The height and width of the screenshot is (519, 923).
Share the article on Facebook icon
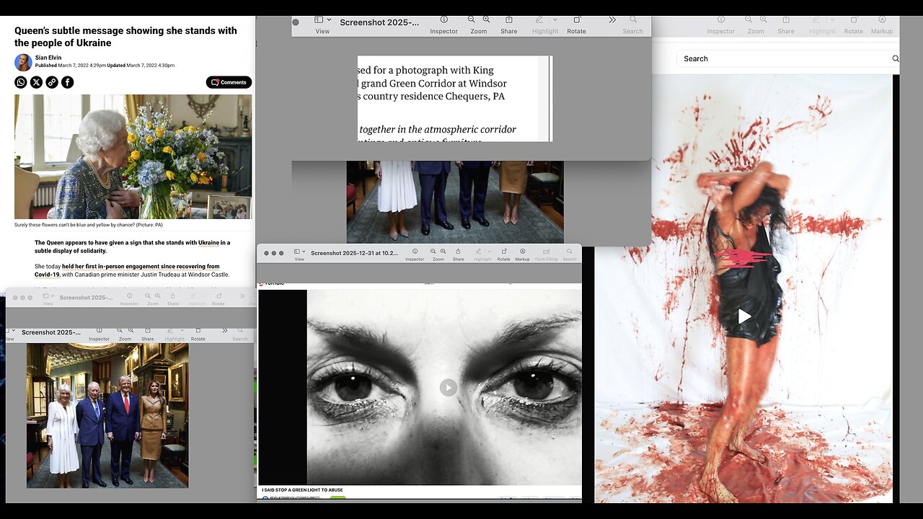coord(67,82)
